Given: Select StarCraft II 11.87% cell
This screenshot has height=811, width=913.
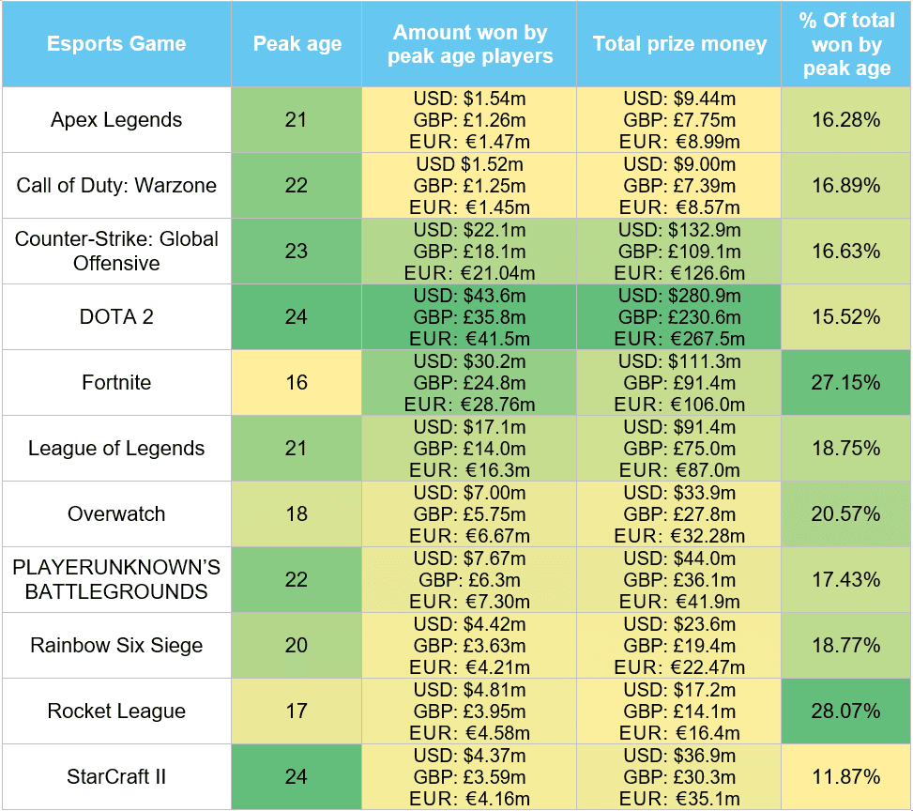Looking at the screenshot, I should click(x=846, y=777).
